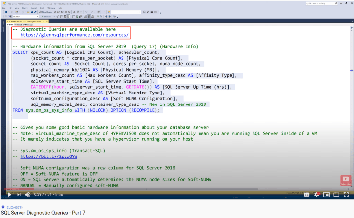Click video title SQL Server Diagnostic Queries
This screenshot has height=218, width=354.
(43, 213)
